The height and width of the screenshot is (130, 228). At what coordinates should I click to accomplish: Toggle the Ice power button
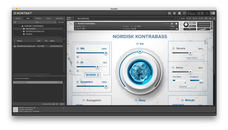click(x=137, y=44)
